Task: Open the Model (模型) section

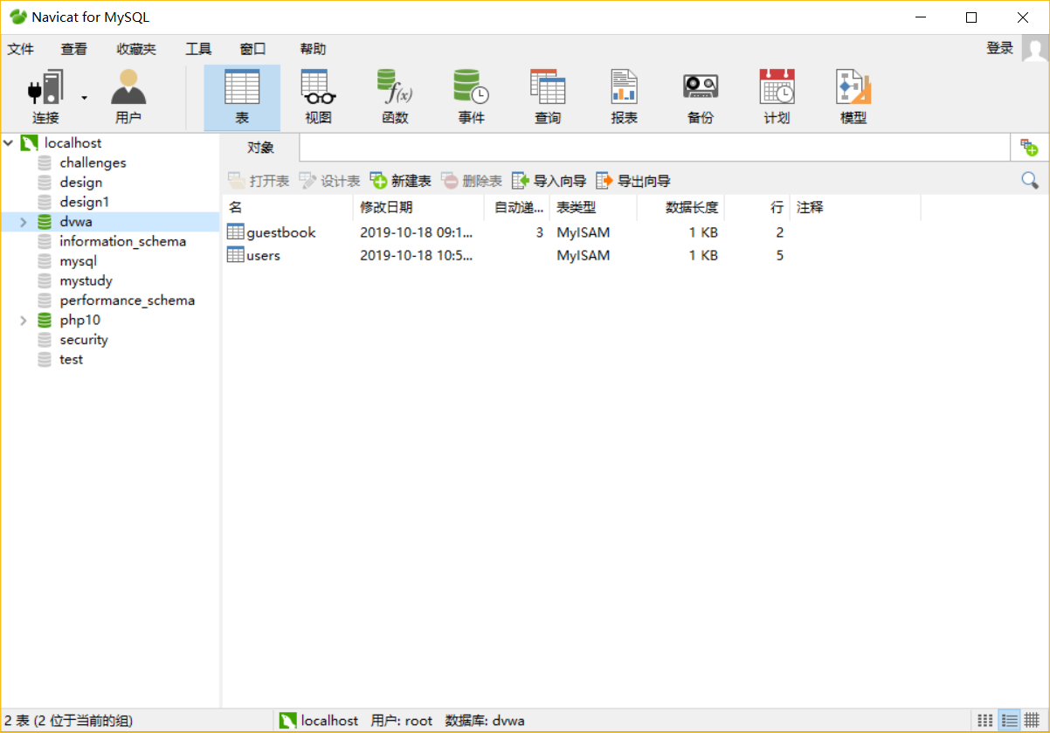Action: coord(853,96)
